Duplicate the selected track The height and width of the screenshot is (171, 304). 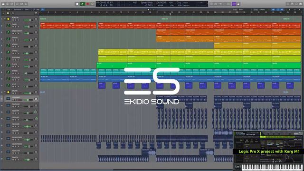8,13
